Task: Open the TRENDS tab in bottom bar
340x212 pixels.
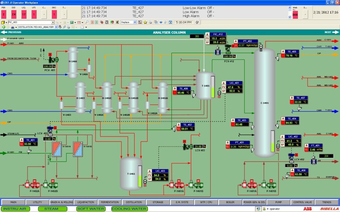Action: coord(327,202)
